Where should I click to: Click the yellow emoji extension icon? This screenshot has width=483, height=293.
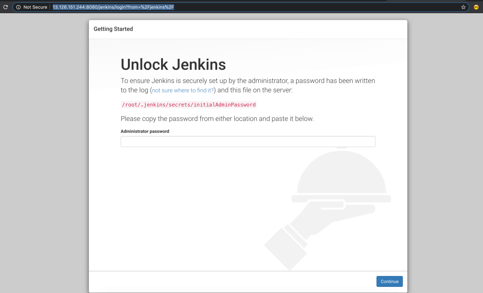[476, 7]
